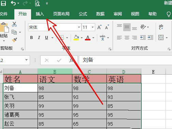
Task: Click the cell containing 赵云
Action: (x=20, y=124)
